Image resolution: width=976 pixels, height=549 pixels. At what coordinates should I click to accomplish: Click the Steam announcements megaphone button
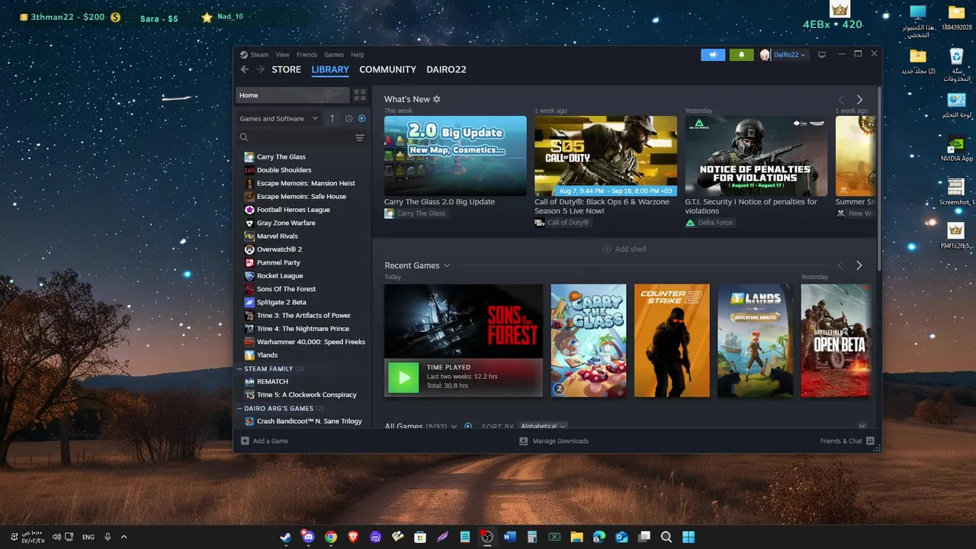point(713,55)
